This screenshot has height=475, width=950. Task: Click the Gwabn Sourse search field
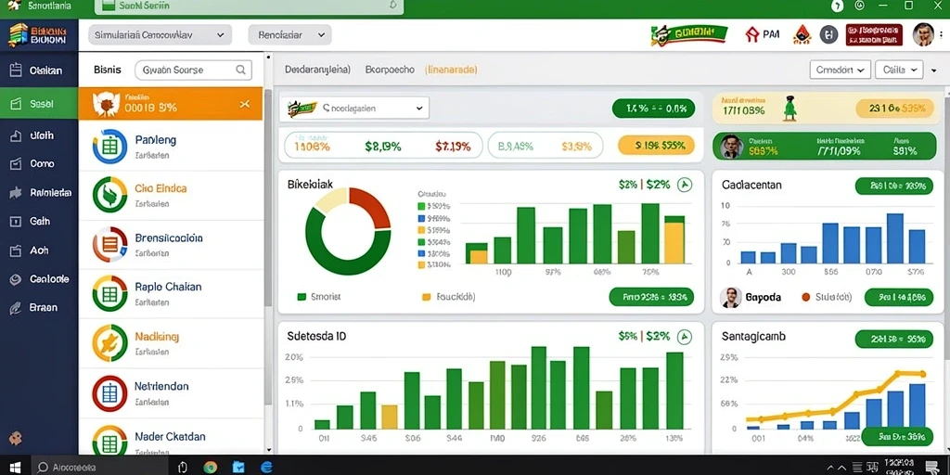193,70
